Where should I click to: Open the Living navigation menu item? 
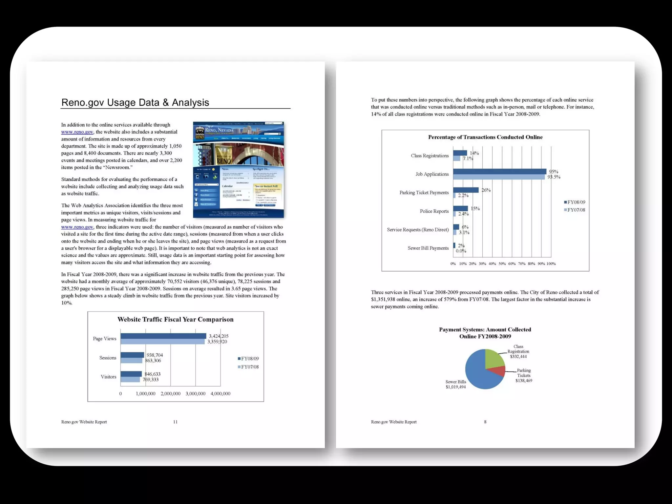pos(256,138)
